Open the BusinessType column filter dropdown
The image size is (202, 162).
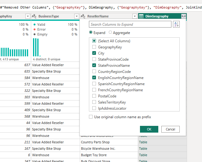[x=76, y=16]
